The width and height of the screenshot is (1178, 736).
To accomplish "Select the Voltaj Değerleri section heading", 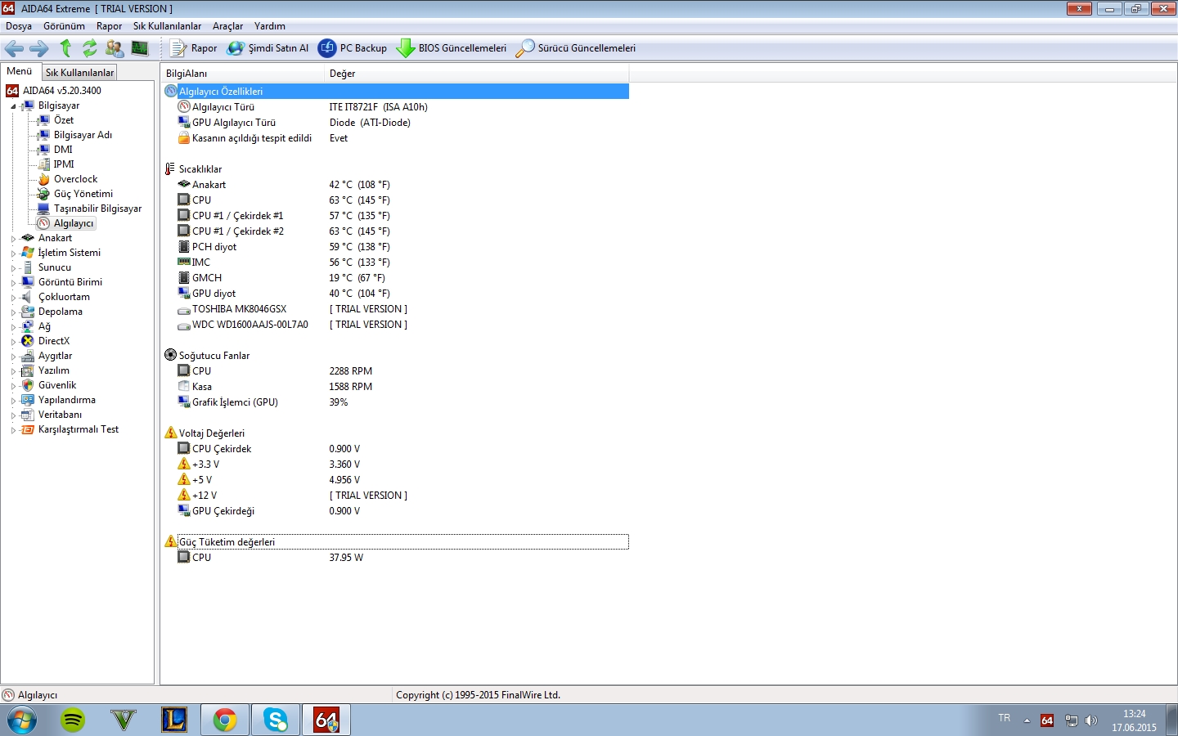I will [212, 433].
